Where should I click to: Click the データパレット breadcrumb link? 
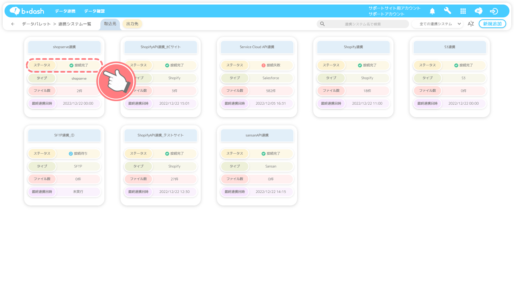pyautogui.click(x=36, y=24)
